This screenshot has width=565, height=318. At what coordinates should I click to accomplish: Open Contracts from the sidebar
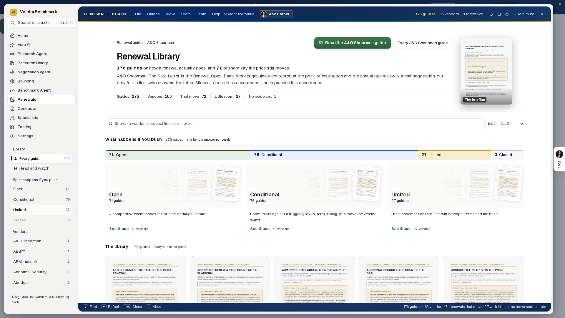(x=41, y=109)
